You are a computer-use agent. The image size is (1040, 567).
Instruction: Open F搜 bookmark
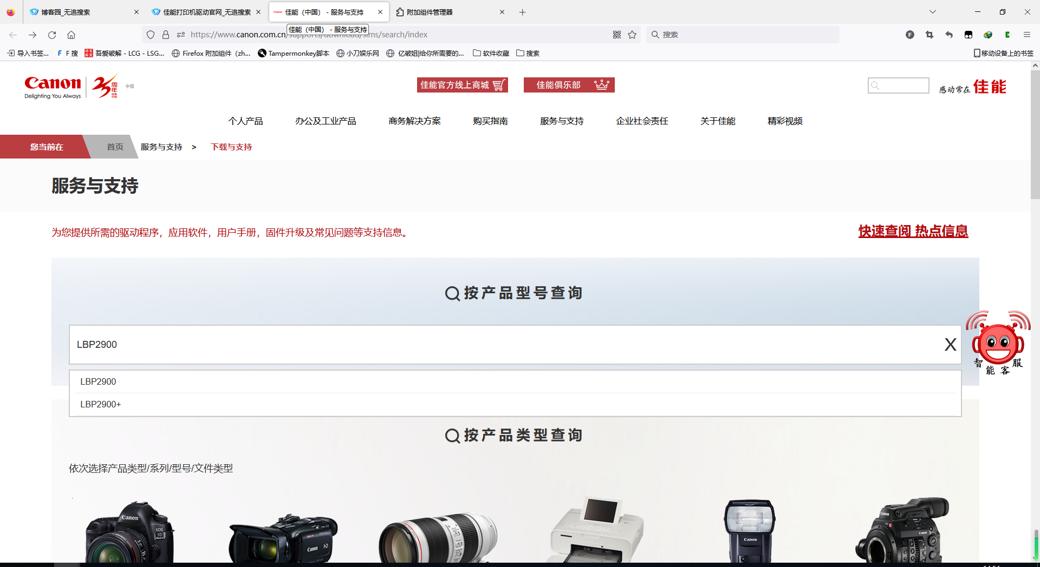pyautogui.click(x=68, y=53)
